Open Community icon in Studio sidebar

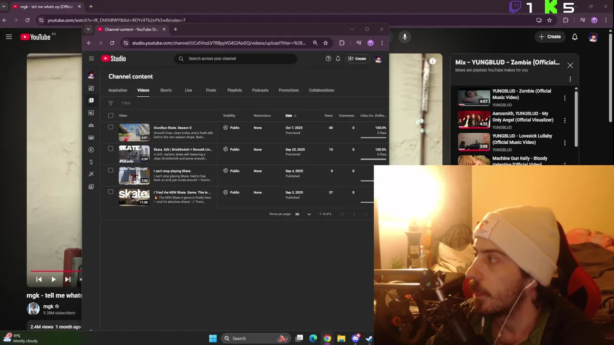point(91,125)
